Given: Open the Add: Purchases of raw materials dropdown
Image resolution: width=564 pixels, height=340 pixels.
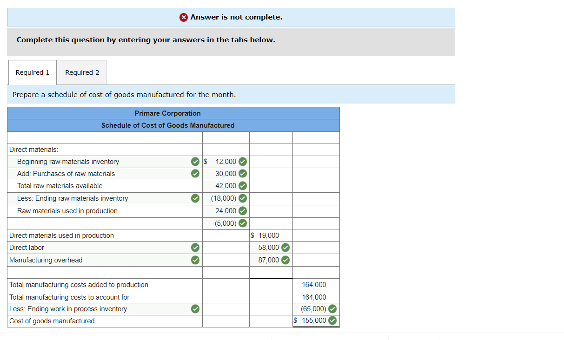Looking at the screenshot, I should [105, 174].
